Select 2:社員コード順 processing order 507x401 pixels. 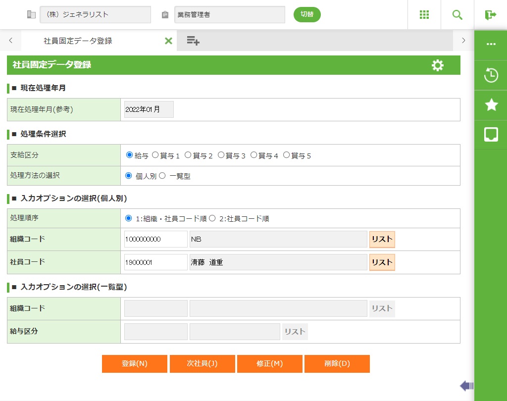212,218
